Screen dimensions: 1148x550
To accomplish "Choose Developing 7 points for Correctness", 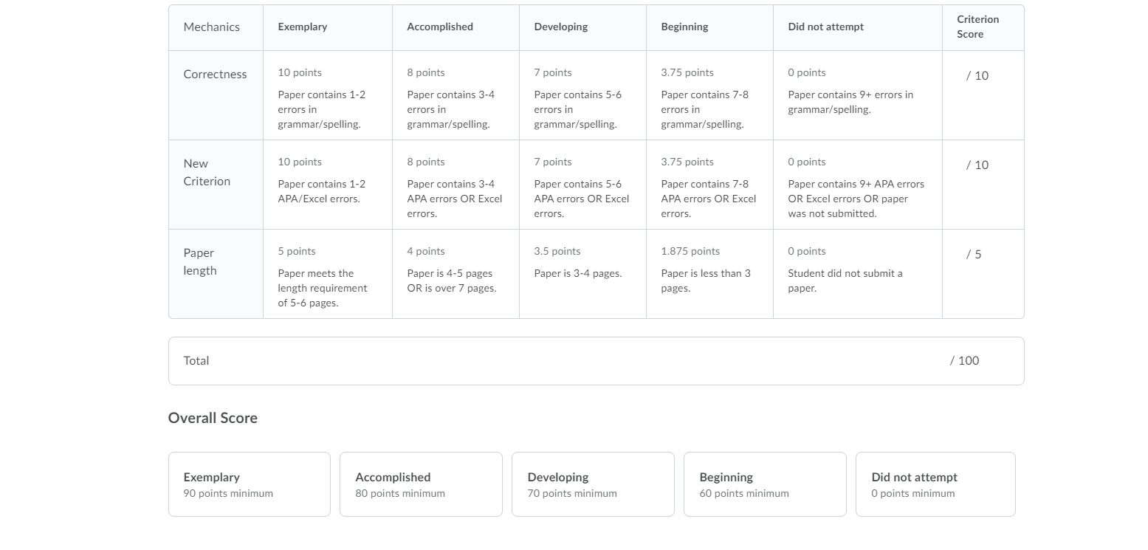I will [x=582, y=95].
